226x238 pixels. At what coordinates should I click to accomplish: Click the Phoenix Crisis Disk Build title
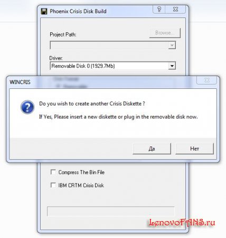pyautogui.click(x=78, y=11)
